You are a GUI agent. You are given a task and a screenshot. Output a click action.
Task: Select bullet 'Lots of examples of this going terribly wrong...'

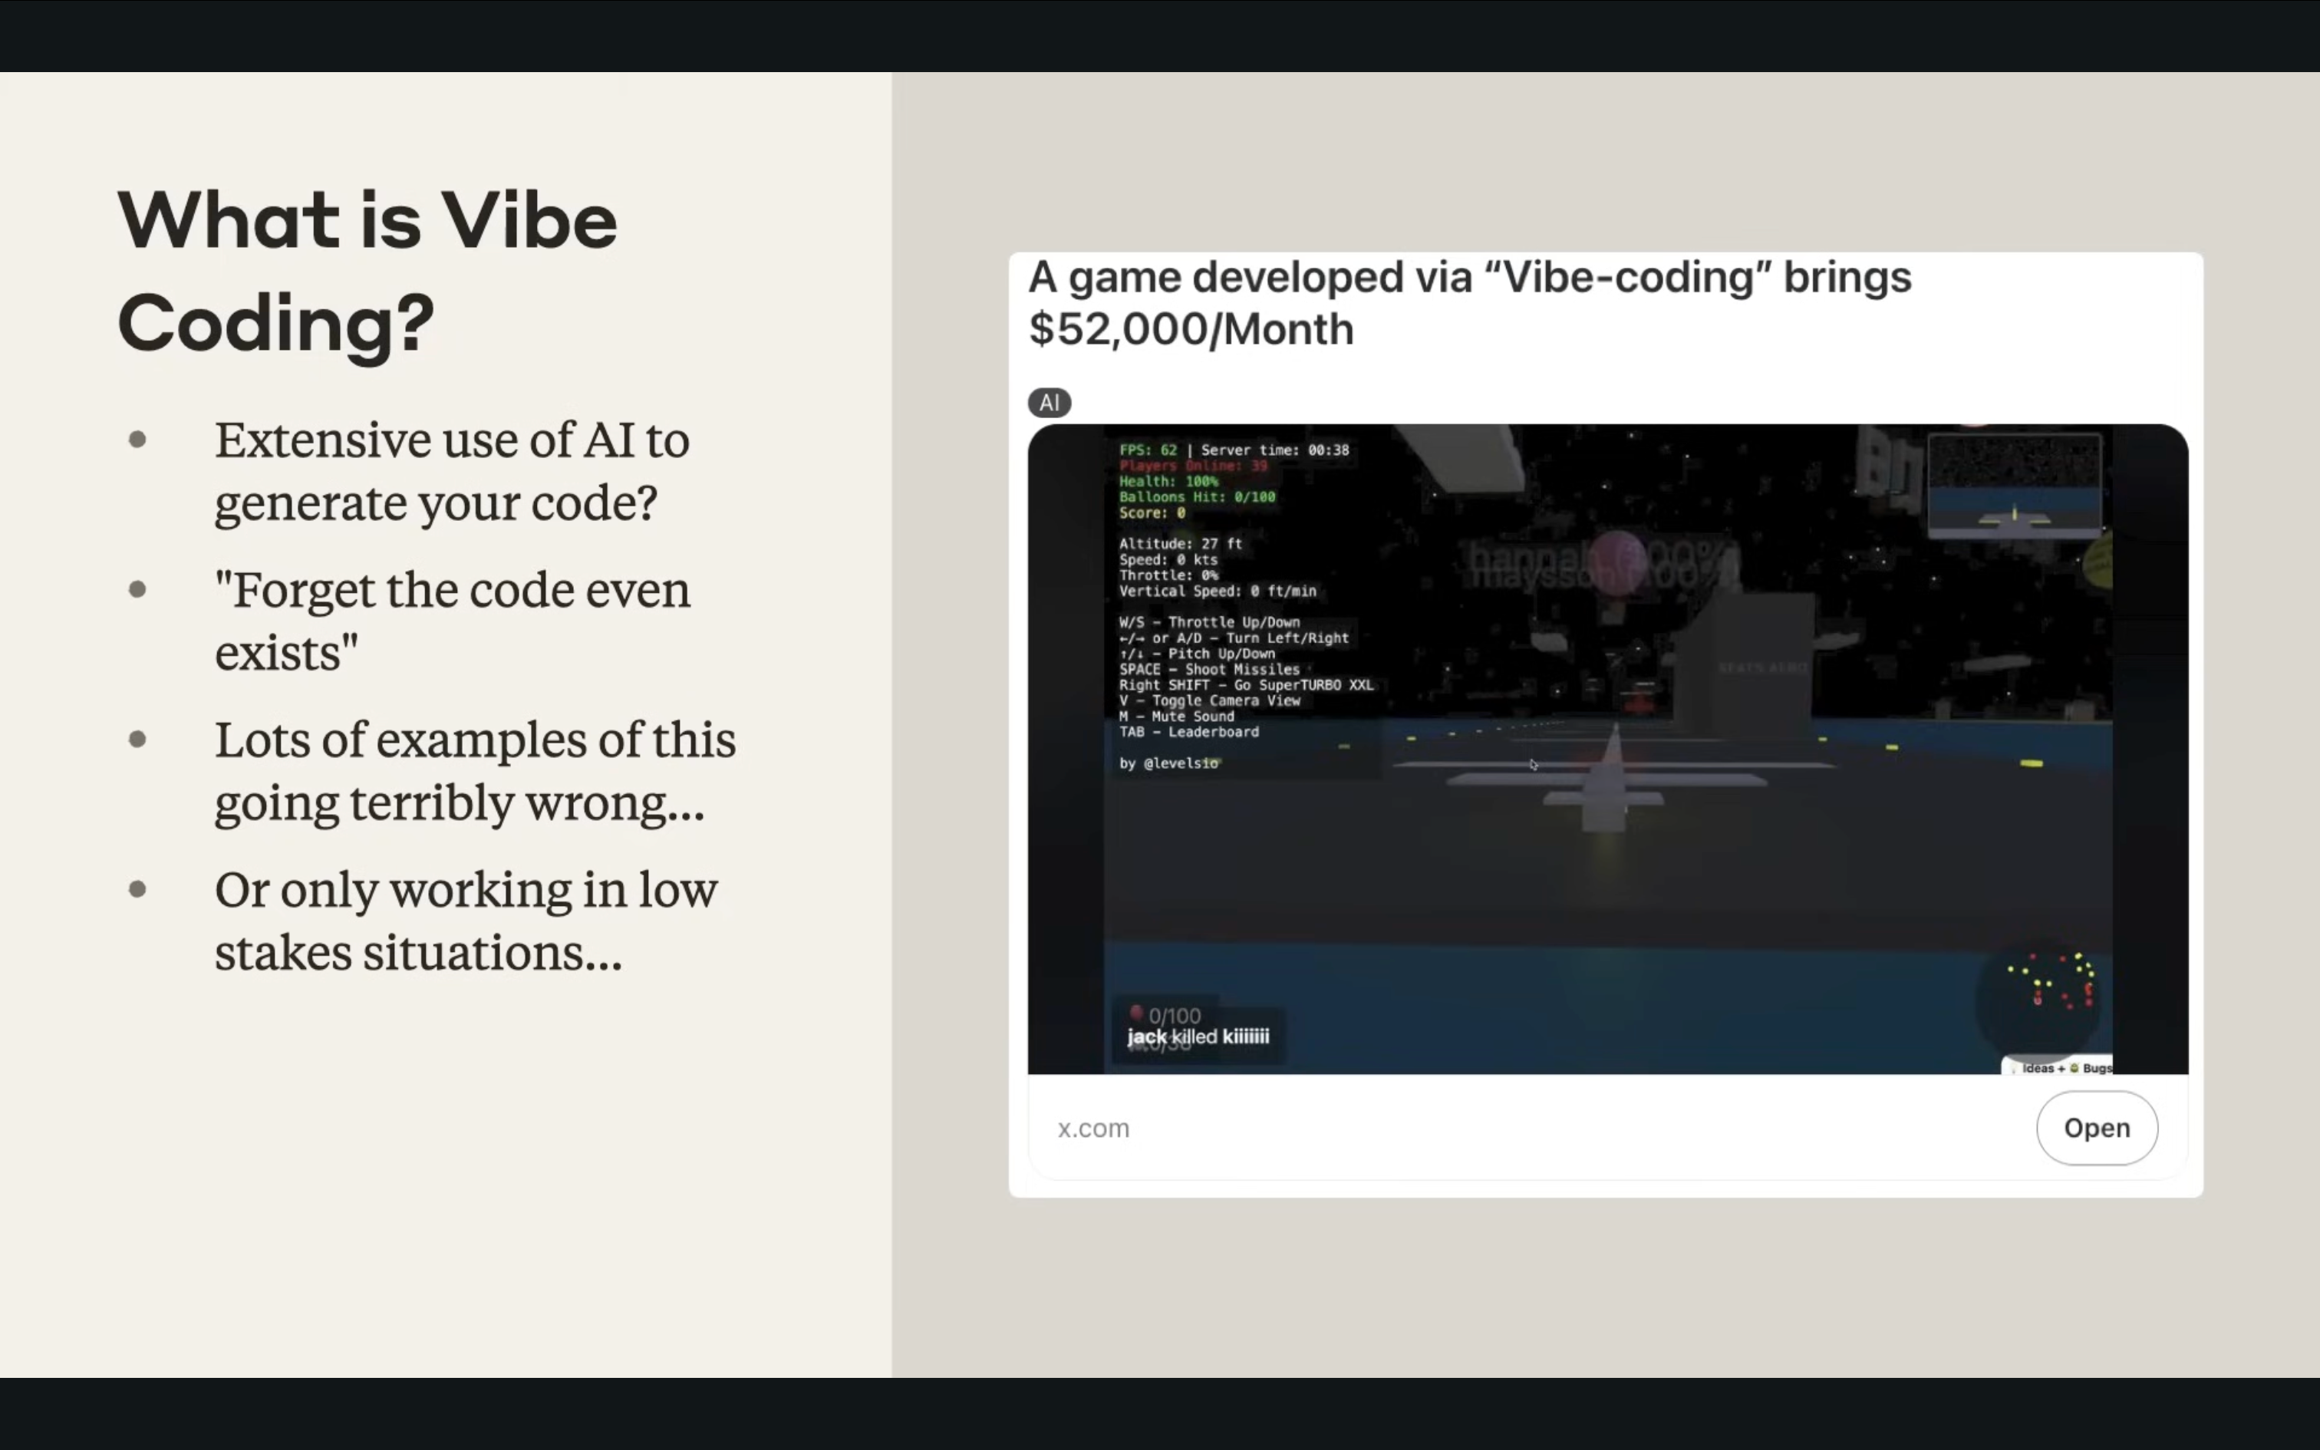coord(475,771)
